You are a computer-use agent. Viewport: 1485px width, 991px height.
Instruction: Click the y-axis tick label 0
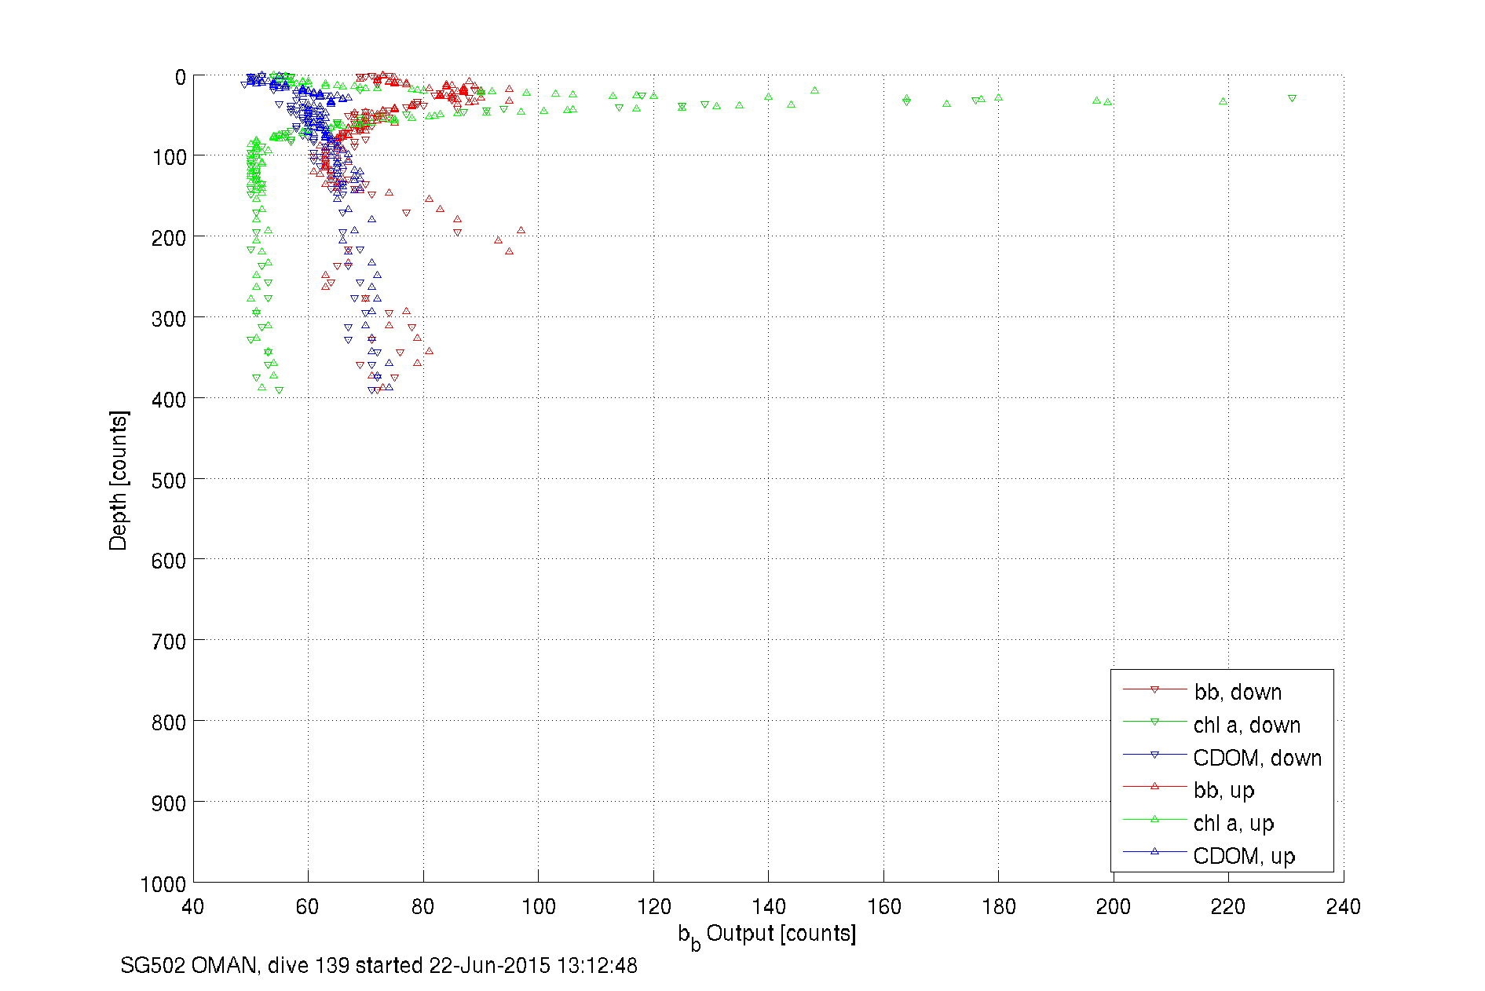pos(181,77)
